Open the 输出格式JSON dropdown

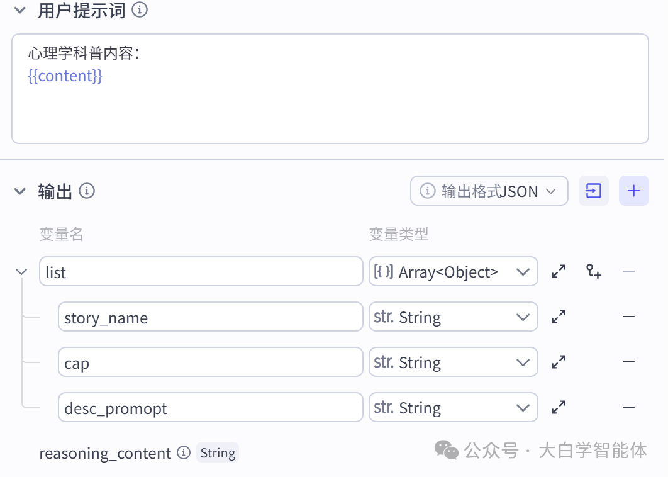point(489,191)
